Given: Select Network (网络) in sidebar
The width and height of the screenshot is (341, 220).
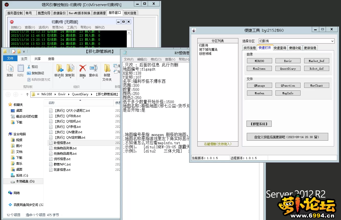Looking at the screenshot, I should tap(14, 193).
